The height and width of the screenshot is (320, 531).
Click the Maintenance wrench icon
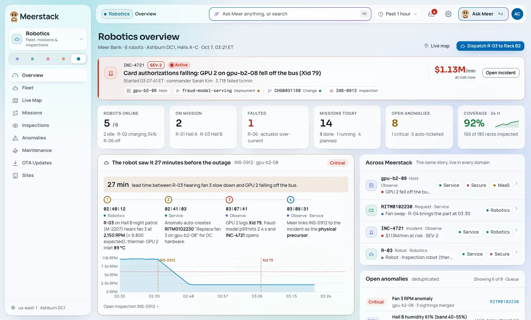tap(15, 150)
